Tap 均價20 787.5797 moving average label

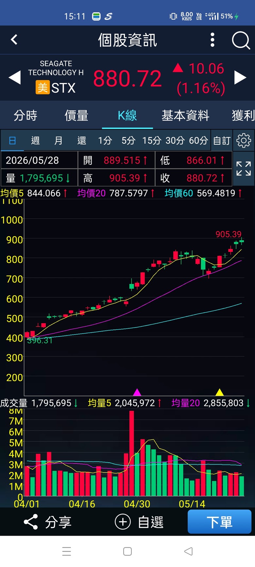[116, 193]
